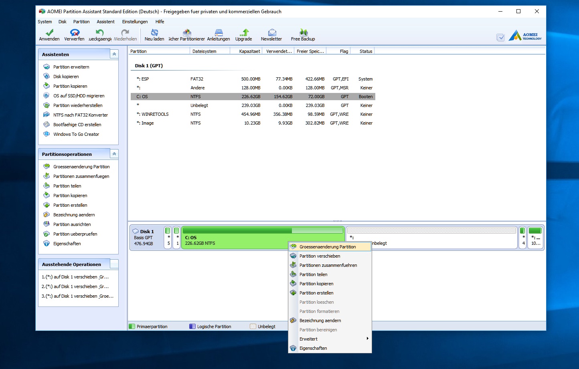Select the unallocated block in disk map

tap(431, 237)
